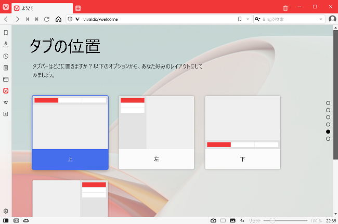Open the Bookmarks panel

click(6, 33)
